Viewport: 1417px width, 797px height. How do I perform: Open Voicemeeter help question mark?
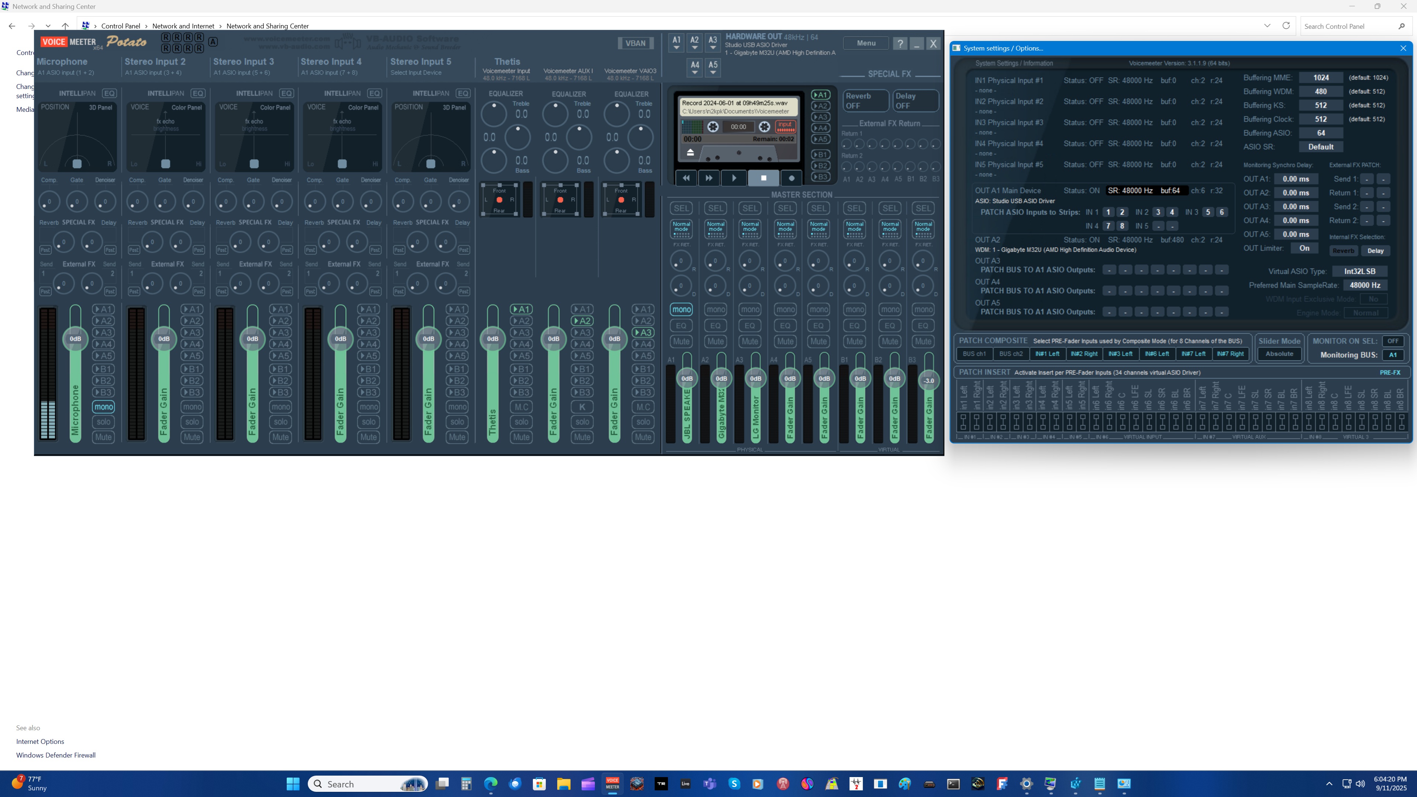[x=900, y=44]
